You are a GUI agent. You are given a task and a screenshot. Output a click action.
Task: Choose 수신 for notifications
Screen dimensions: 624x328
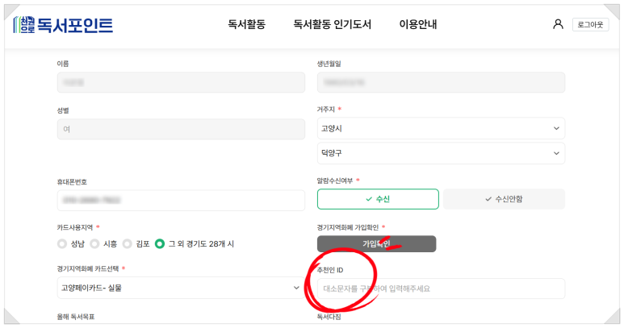tap(378, 199)
